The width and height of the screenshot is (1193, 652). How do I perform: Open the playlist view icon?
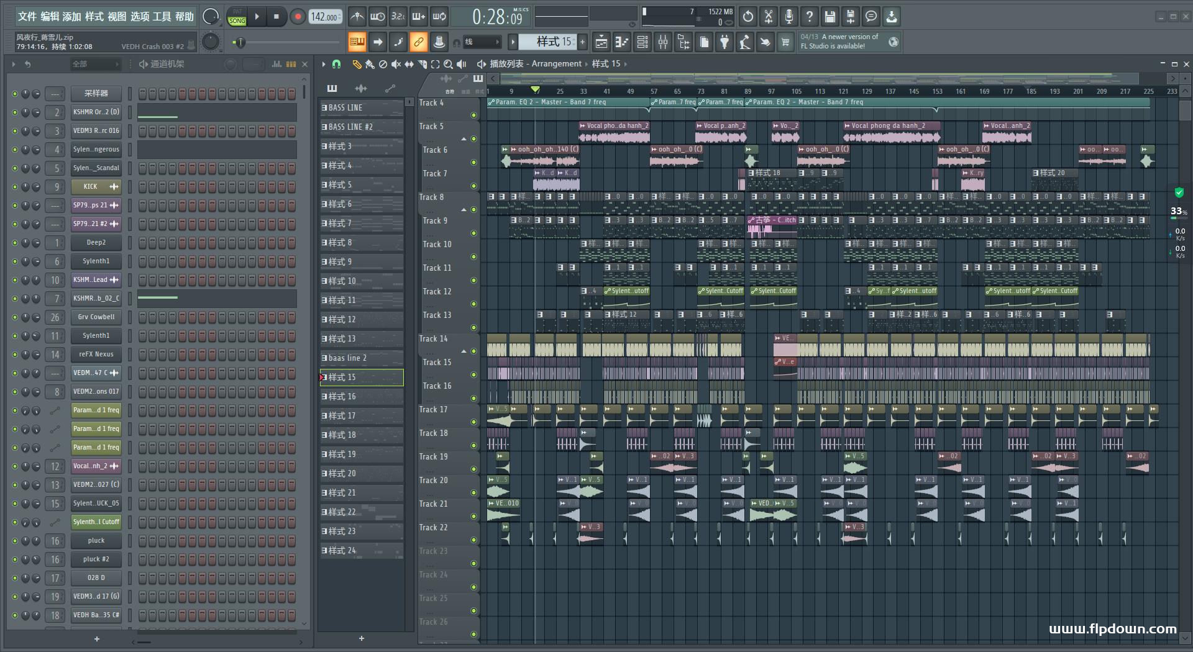pyautogui.click(x=601, y=42)
